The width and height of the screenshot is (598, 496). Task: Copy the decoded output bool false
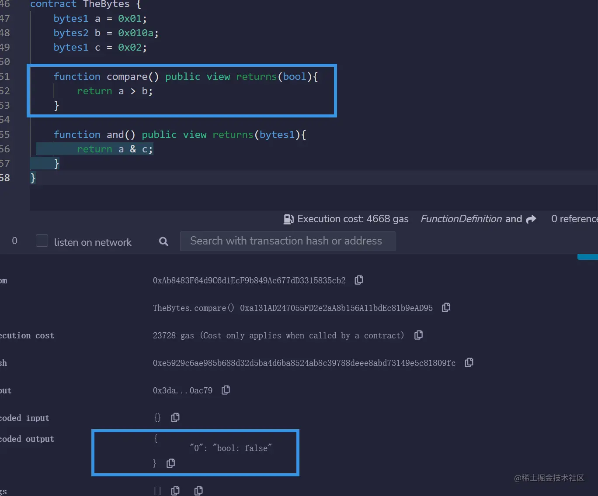coord(170,463)
